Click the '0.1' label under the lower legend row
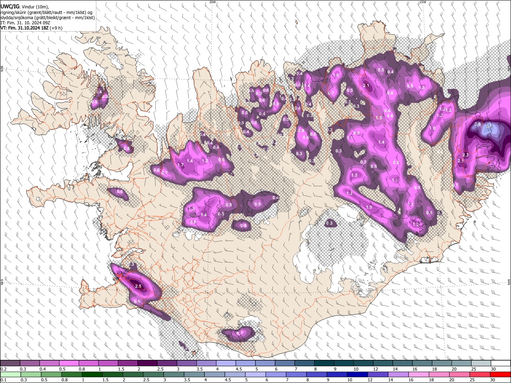 4,380
